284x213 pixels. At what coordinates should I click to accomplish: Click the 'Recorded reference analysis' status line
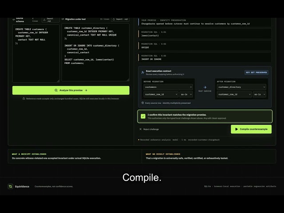click(x=179, y=140)
